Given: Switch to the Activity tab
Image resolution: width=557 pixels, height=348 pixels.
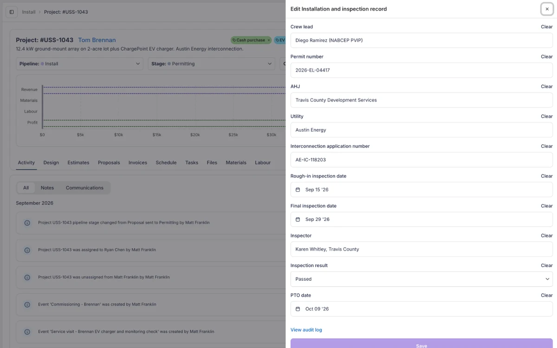Looking at the screenshot, I should (x=26, y=163).
